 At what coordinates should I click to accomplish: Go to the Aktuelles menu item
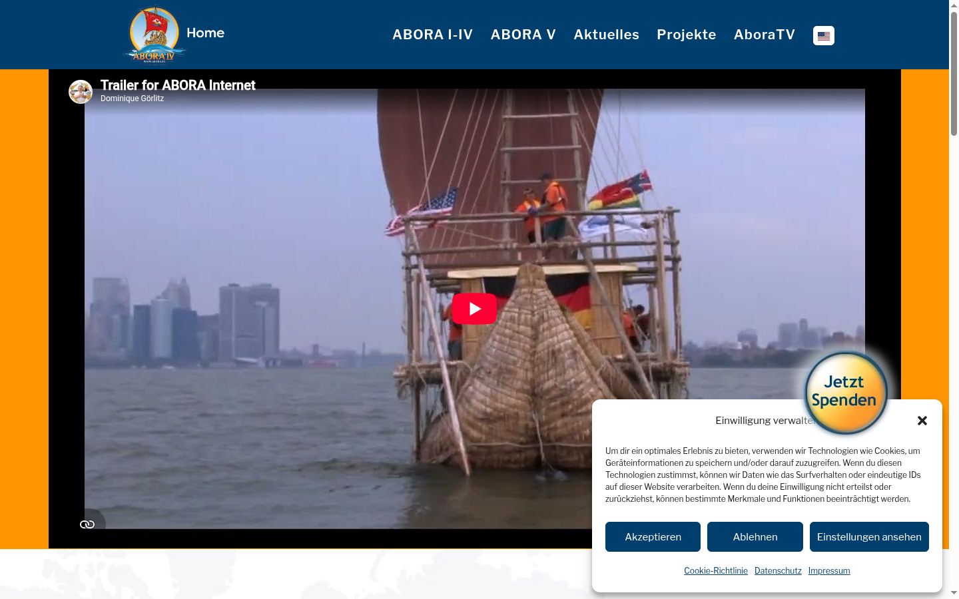point(607,35)
